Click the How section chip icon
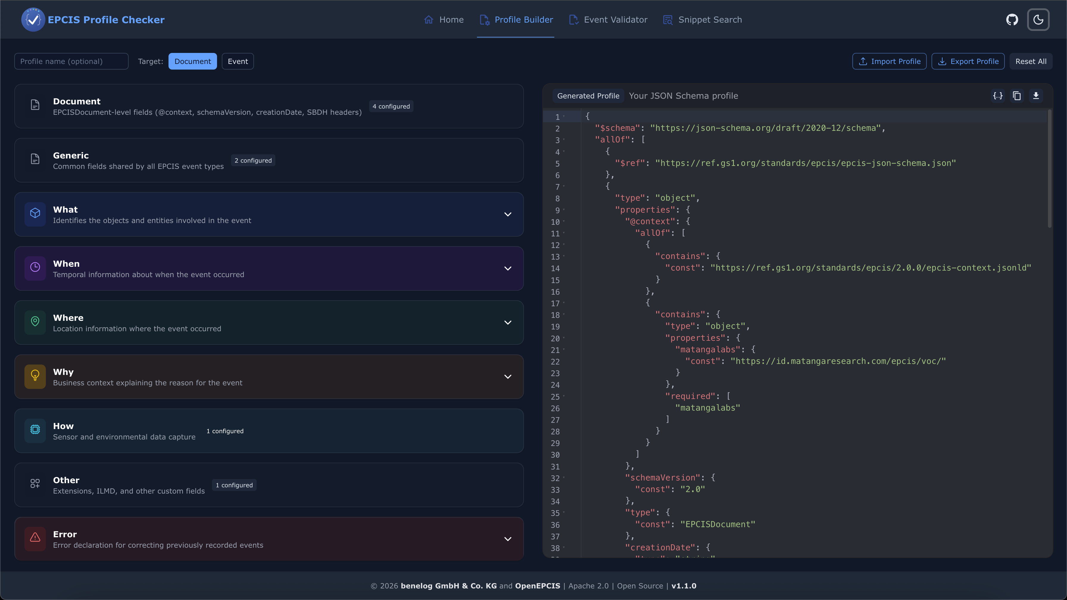This screenshot has height=600, width=1067. (x=35, y=430)
